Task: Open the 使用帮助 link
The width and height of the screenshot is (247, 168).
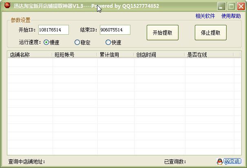Action: (x=231, y=16)
